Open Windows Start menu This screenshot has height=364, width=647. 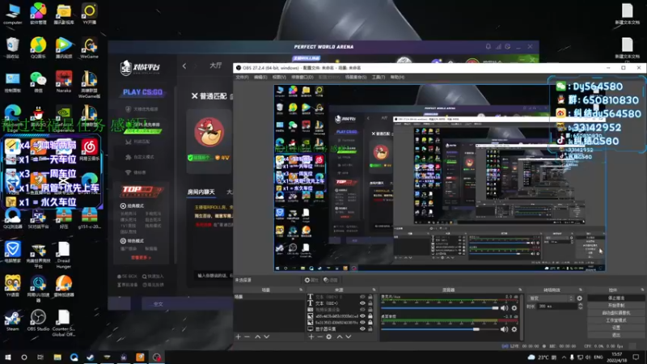coord(8,357)
